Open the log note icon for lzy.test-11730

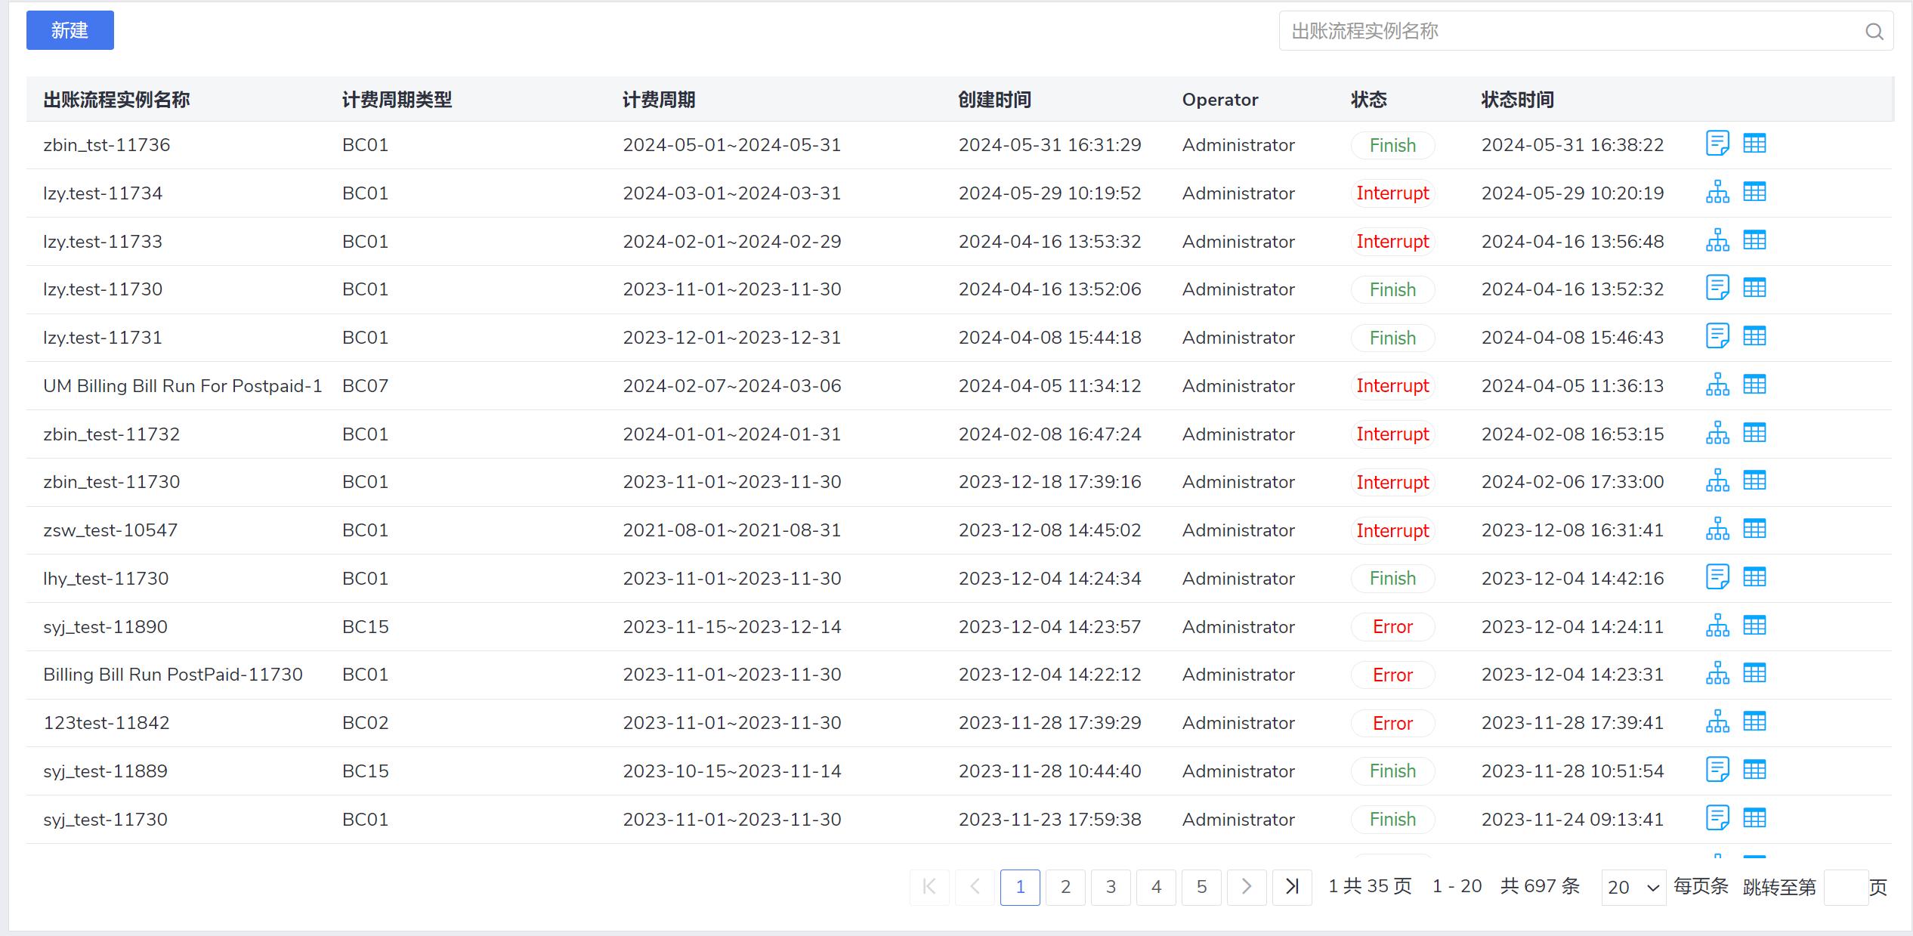tap(1717, 288)
